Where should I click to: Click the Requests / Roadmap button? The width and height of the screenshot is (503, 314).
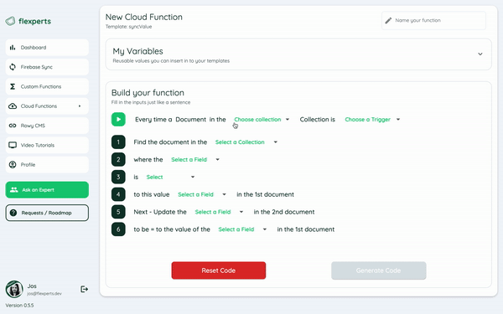pos(47,213)
